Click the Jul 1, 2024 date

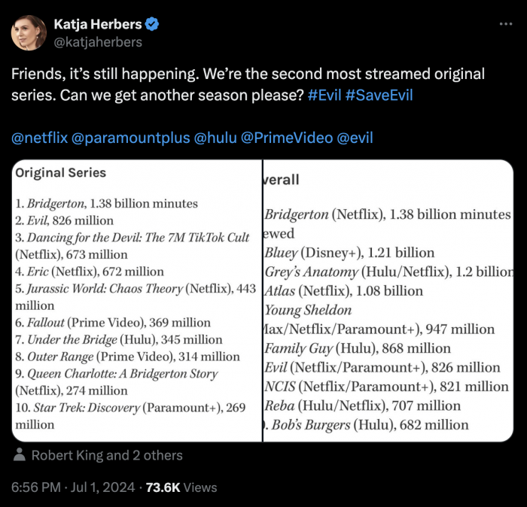click(102, 487)
